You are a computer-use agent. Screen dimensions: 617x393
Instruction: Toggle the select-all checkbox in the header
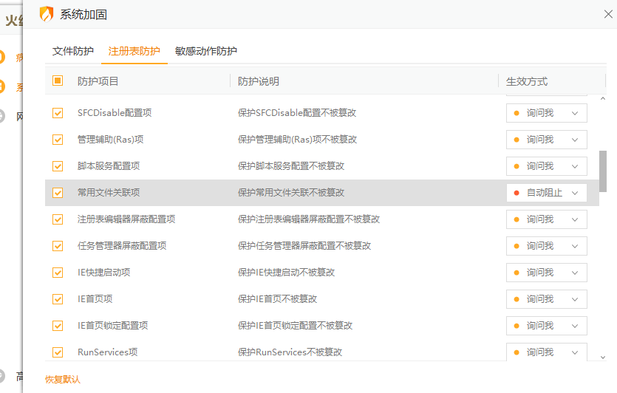click(x=58, y=81)
